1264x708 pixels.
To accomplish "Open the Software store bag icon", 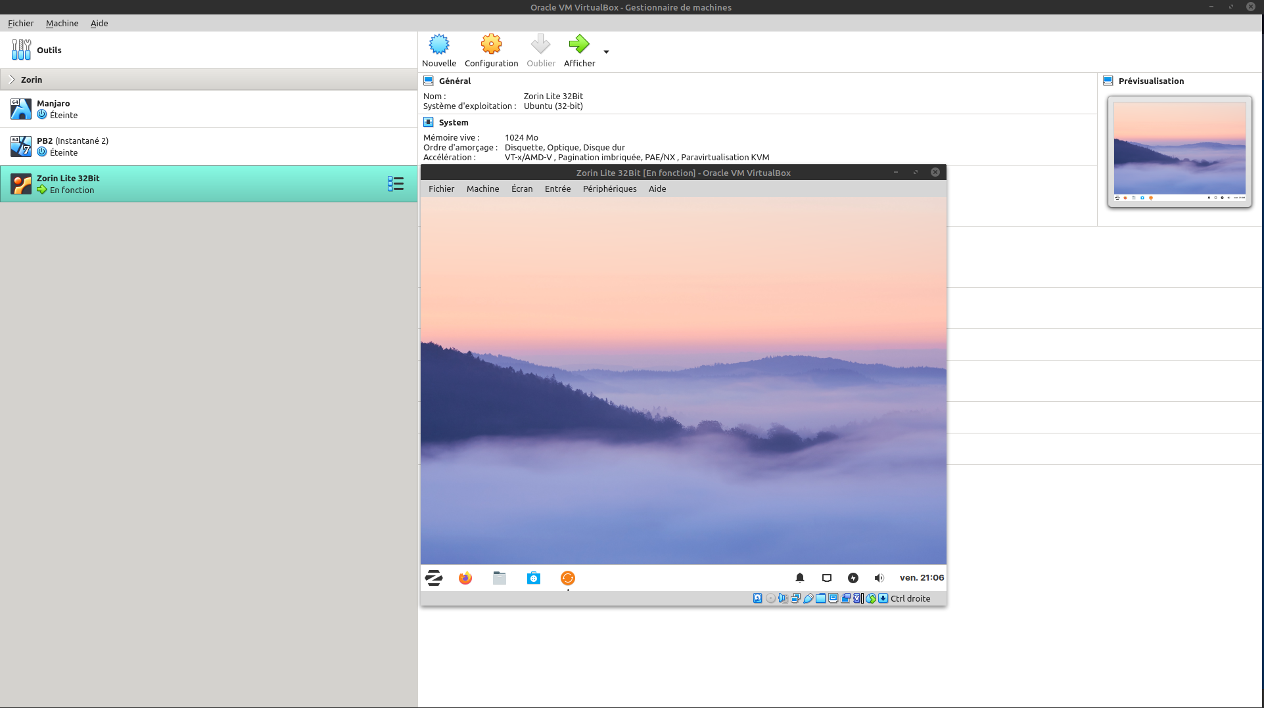I will (x=534, y=578).
